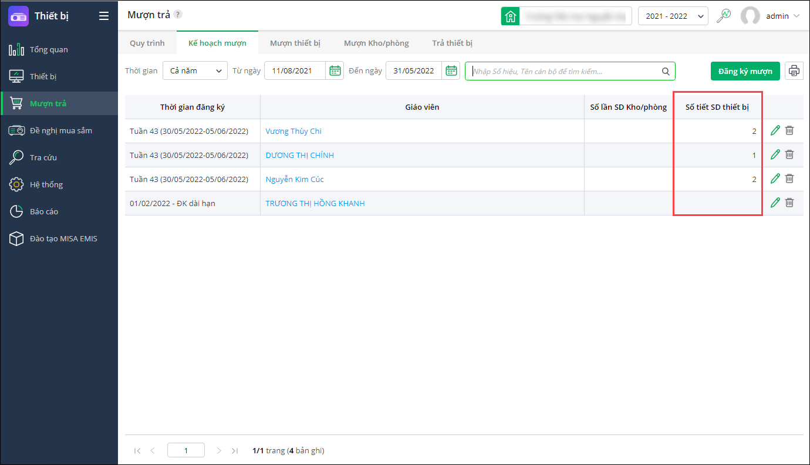The width and height of the screenshot is (810, 465).
Task: Edit the Nguyễn Kim Cúc row
Action: point(775,178)
